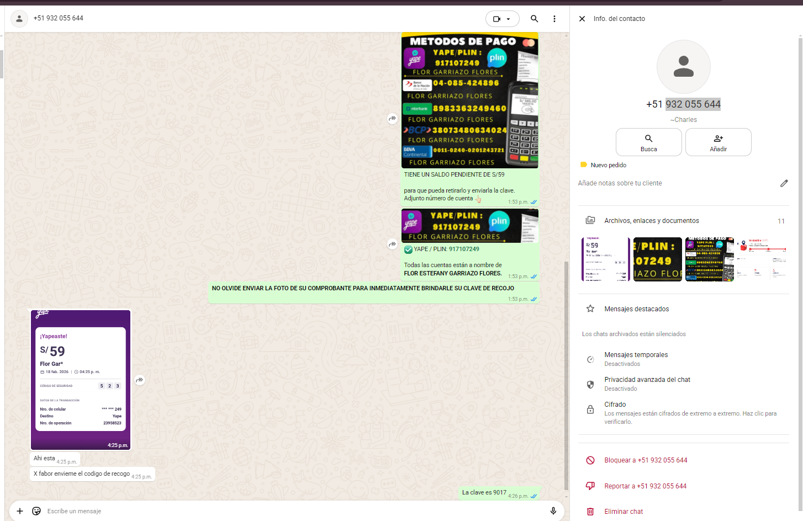
Task: Open Mensajes destacados
Action: click(636, 309)
